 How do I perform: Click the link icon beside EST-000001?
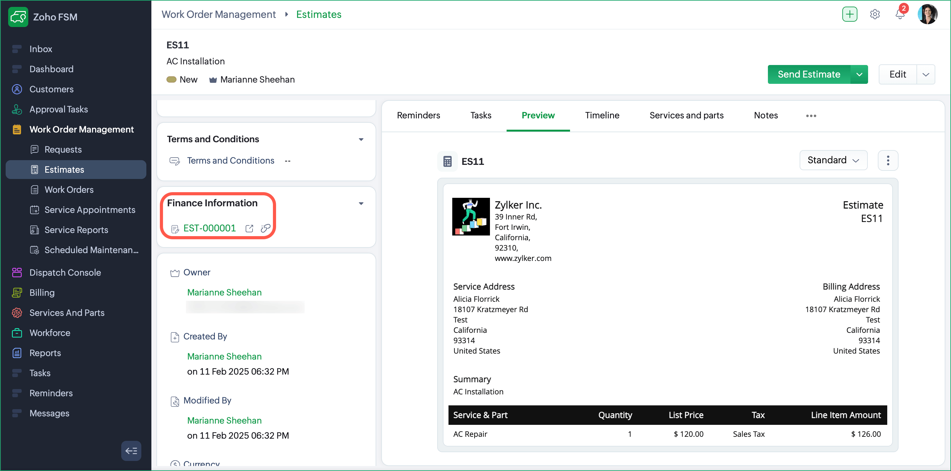pos(265,229)
